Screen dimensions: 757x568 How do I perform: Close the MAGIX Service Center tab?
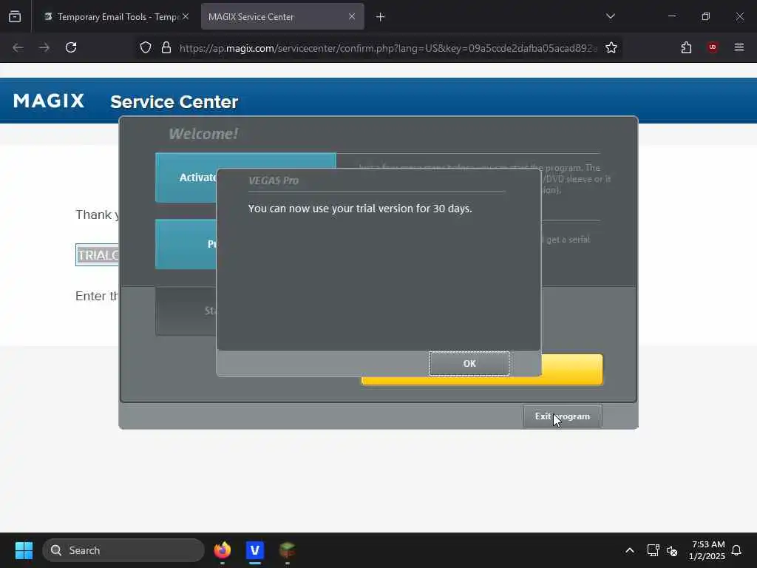tap(352, 17)
